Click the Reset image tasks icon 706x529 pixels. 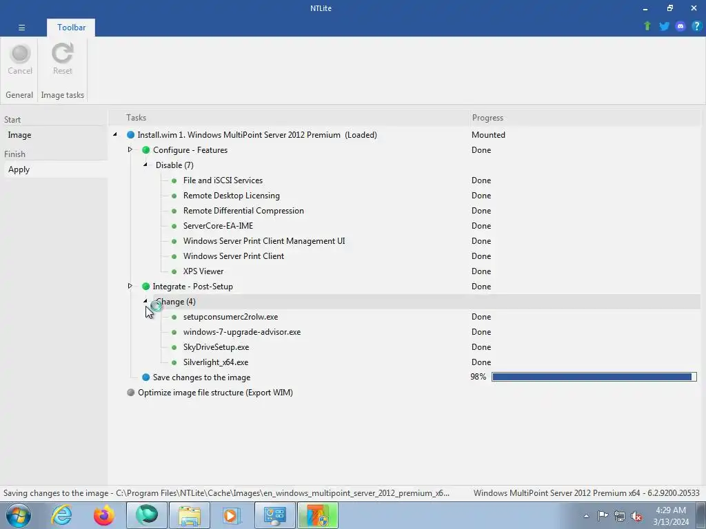(62, 54)
